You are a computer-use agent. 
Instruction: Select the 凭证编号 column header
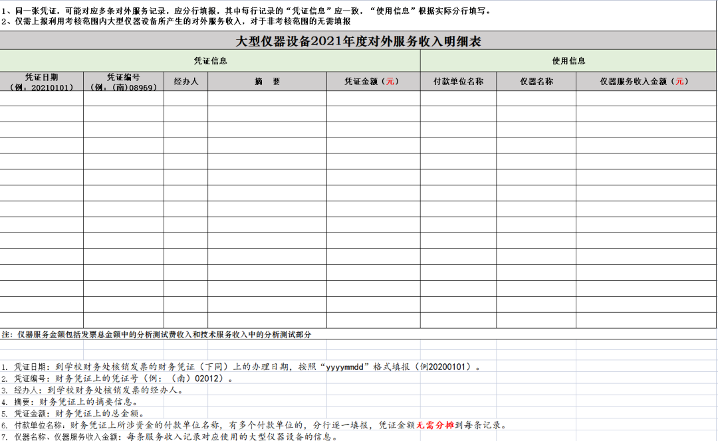pyautogui.click(x=124, y=82)
